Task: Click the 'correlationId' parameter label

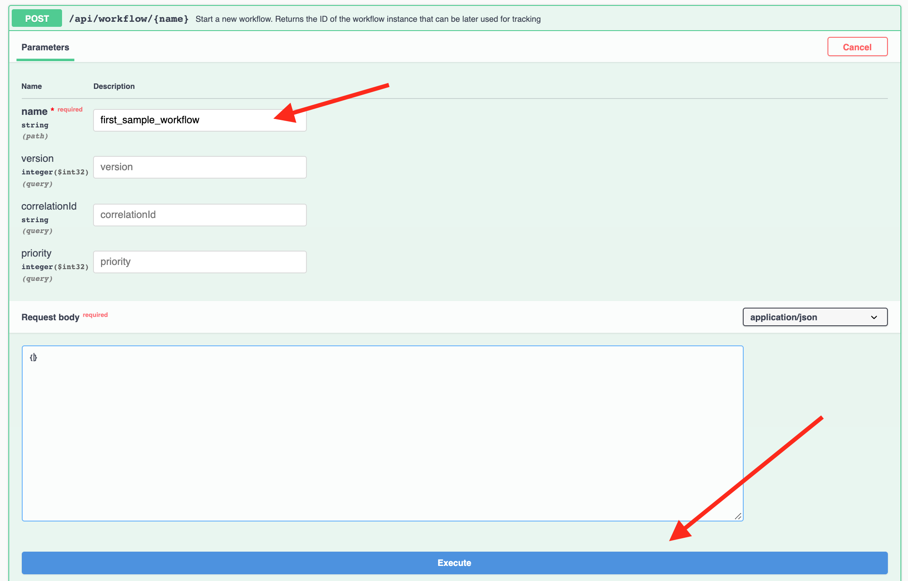Action: click(49, 206)
